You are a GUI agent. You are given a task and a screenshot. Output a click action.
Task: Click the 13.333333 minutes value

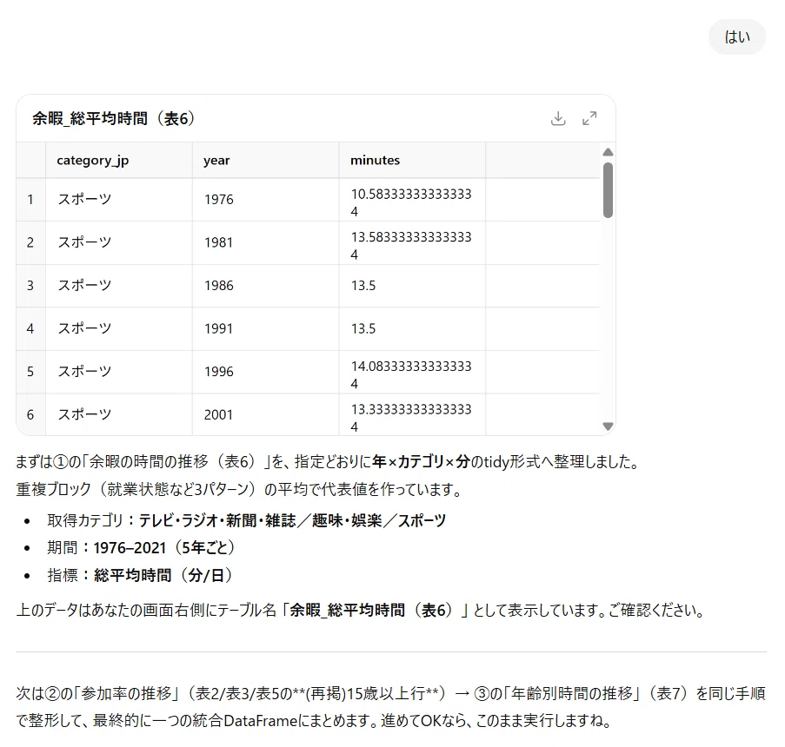pos(411,417)
